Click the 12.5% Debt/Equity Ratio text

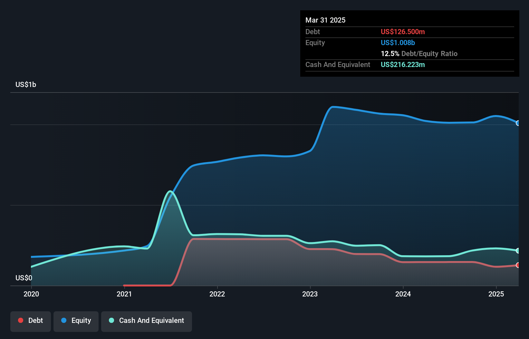pyautogui.click(x=419, y=53)
